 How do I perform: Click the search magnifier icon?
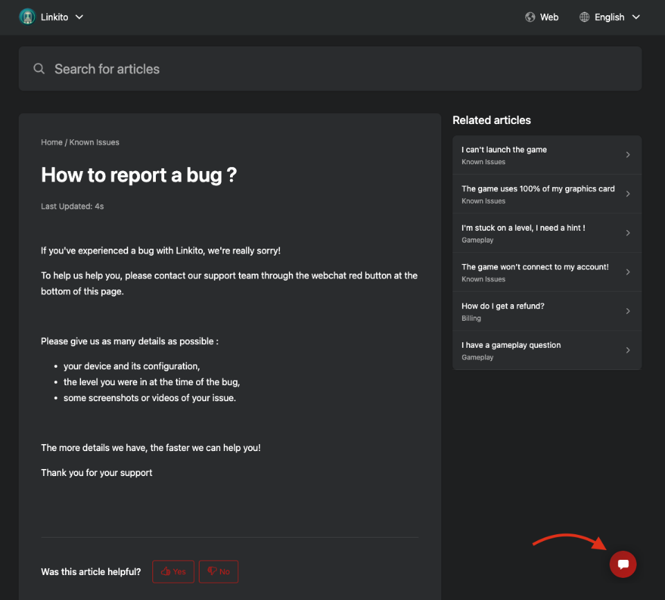(x=39, y=69)
